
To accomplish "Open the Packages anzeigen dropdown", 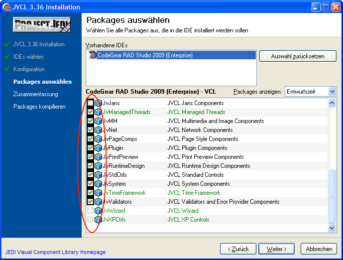I will 332,92.
